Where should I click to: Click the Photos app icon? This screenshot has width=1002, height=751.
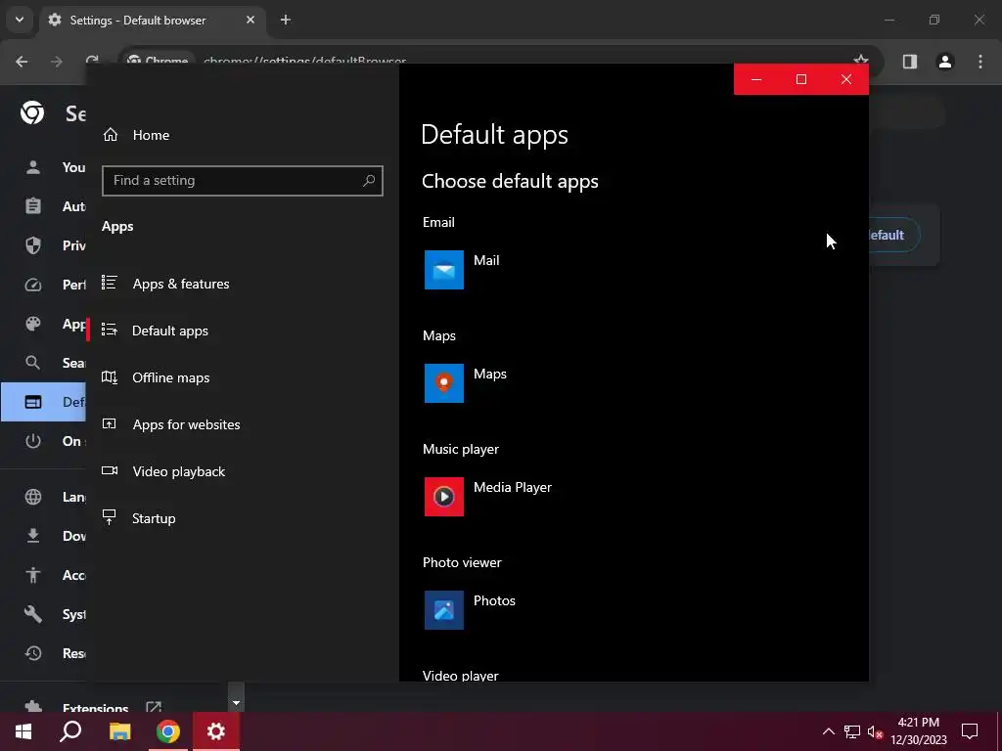click(444, 610)
